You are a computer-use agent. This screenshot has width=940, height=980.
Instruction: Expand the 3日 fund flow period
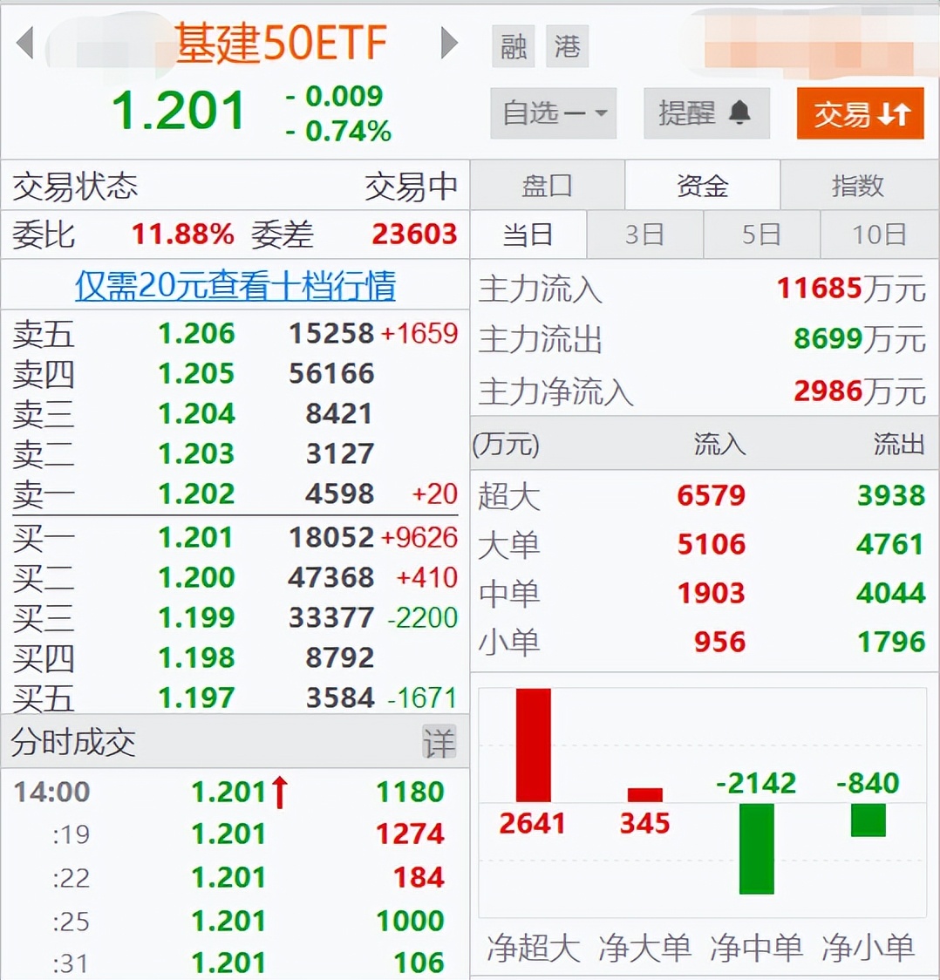pos(644,235)
